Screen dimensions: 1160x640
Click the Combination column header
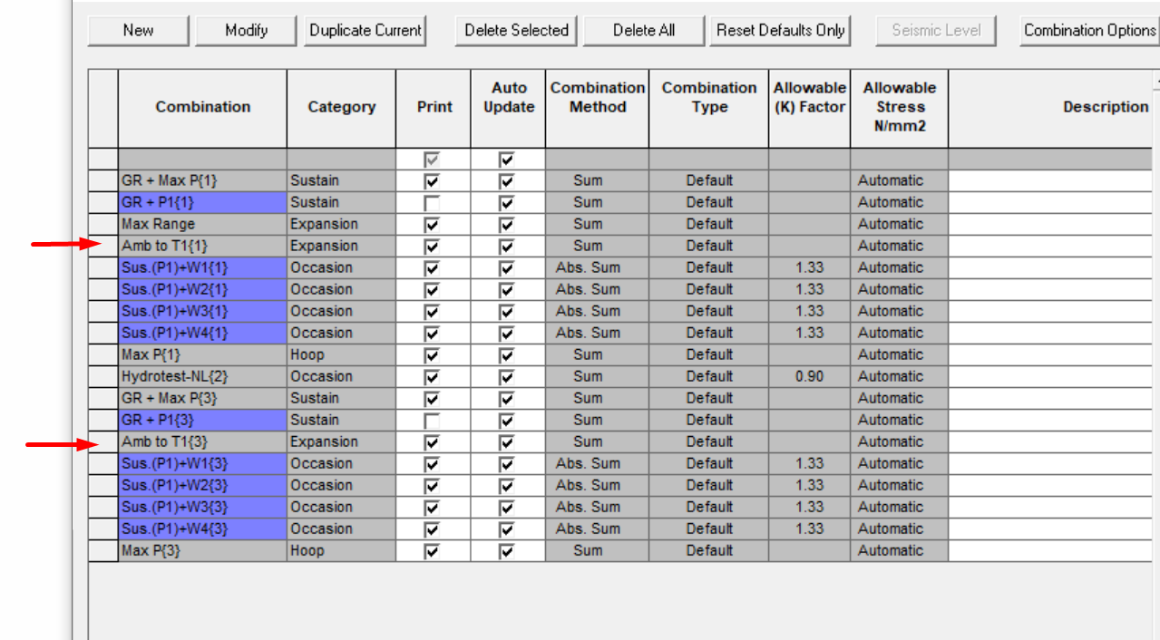pyautogui.click(x=202, y=107)
